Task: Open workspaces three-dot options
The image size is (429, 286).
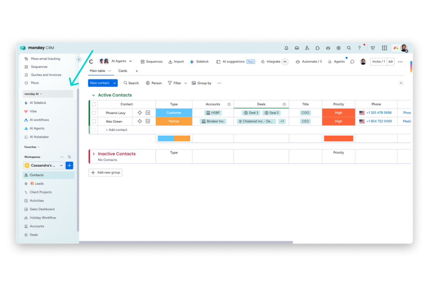Action: (62, 157)
